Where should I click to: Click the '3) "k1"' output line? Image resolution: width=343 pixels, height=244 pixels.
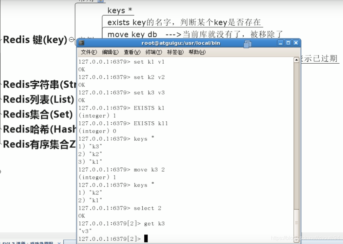tap(90, 162)
